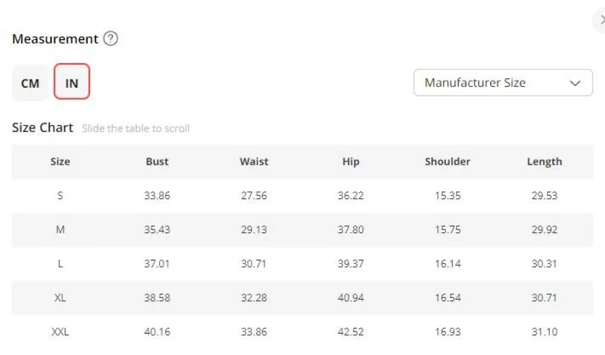605x355 pixels.
Task: Select the M size row label
Action: click(x=60, y=230)
